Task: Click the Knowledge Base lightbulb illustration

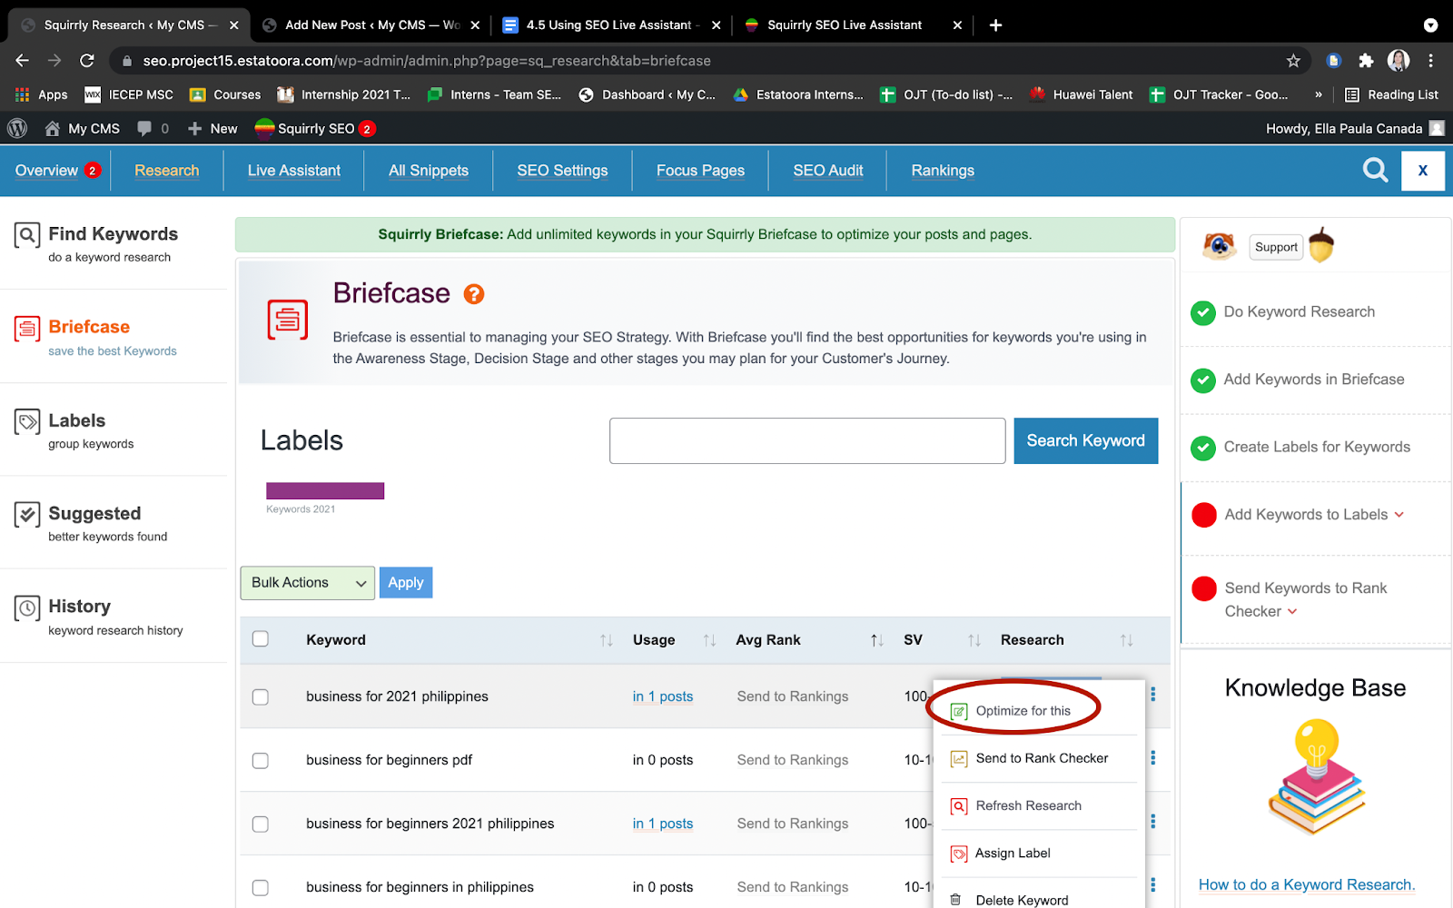Action: [x=1317, y=777]
